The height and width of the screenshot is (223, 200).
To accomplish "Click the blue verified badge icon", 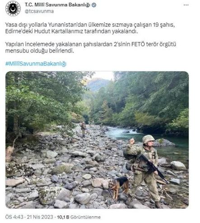I will [94, 5].
